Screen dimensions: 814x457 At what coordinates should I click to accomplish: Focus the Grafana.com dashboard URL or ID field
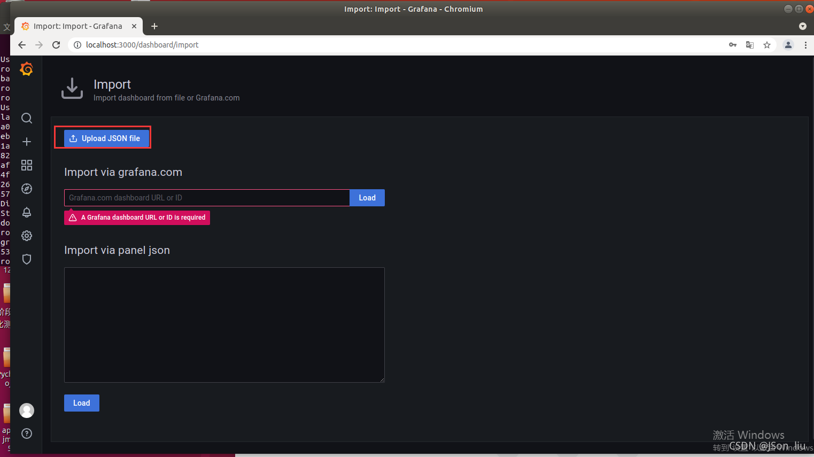pos(207,198)
